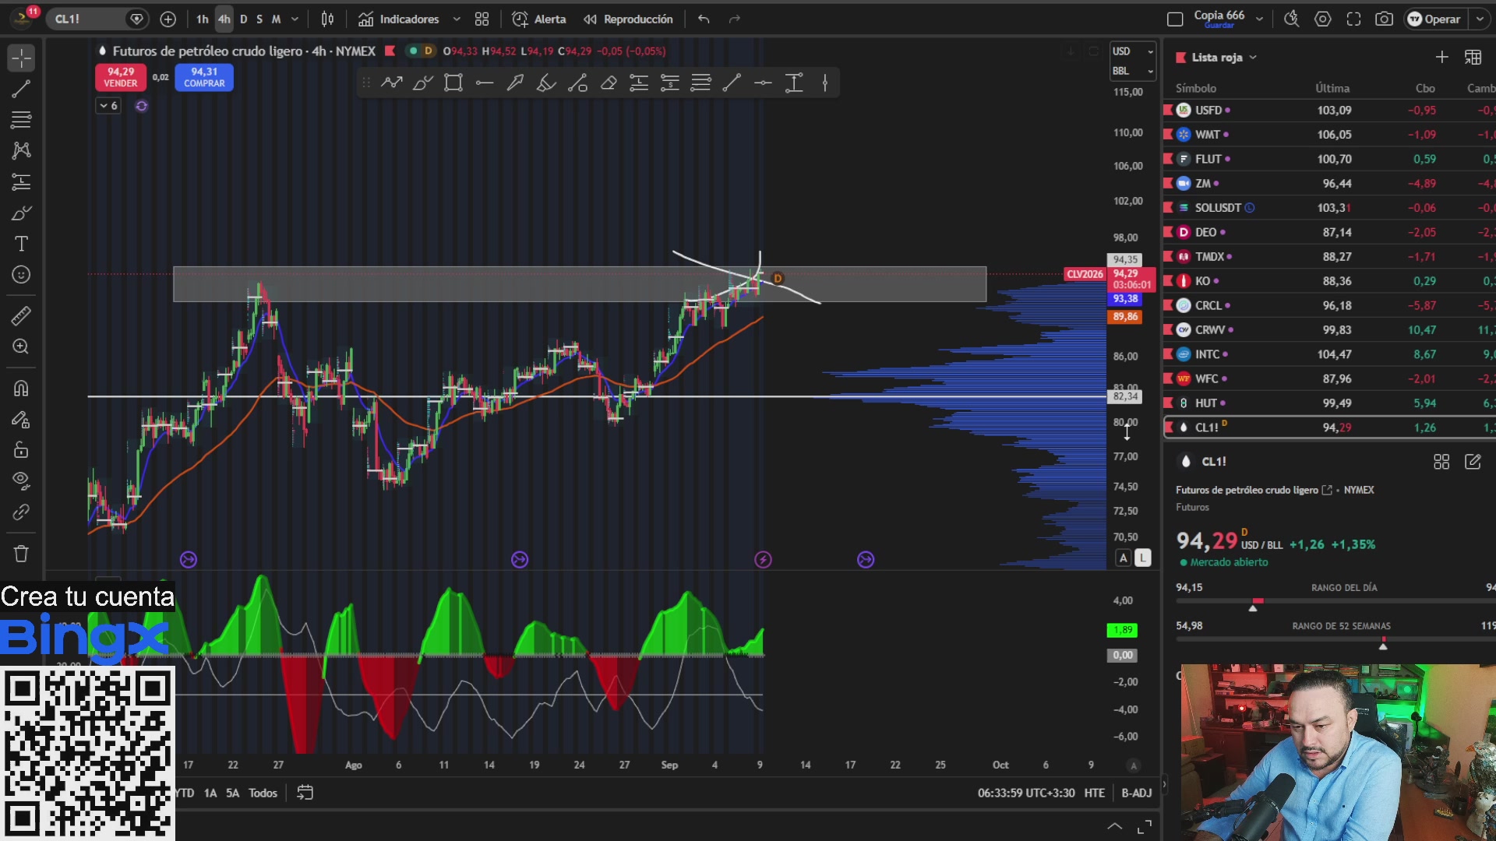Open chart settings gear icon
The image size is (1496, 841).
(x=1322, y=19)
